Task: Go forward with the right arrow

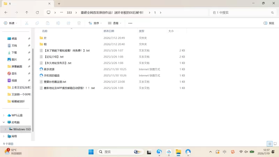Action: click(16, 13)
